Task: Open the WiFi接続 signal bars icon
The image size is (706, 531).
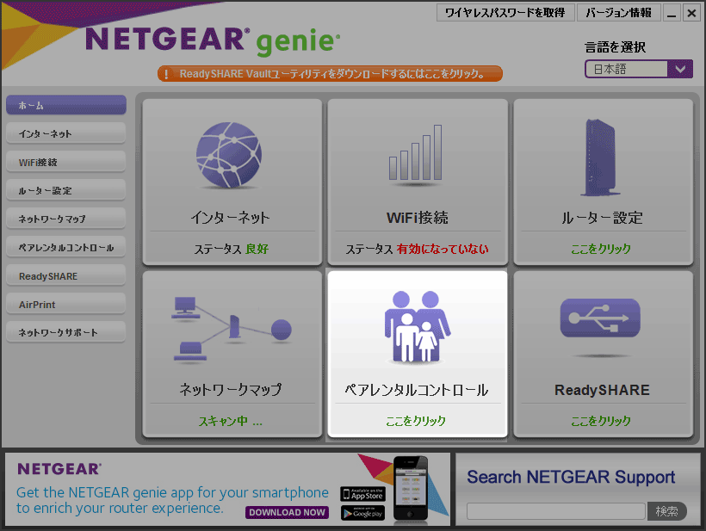Action: (416, 155)
